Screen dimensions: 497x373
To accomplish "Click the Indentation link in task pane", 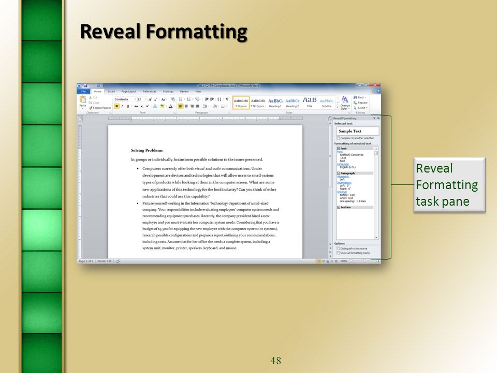I will click(344, 183).
